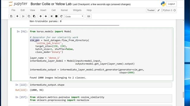Click the Trusted notebook button
Image resolution: width=190 pixels, height=106 pixels.
[x=151, y=10]
